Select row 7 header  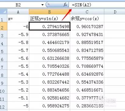(3, 66)
